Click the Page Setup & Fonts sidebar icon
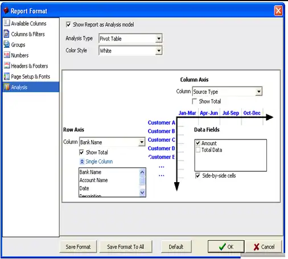 click(6, 76)
